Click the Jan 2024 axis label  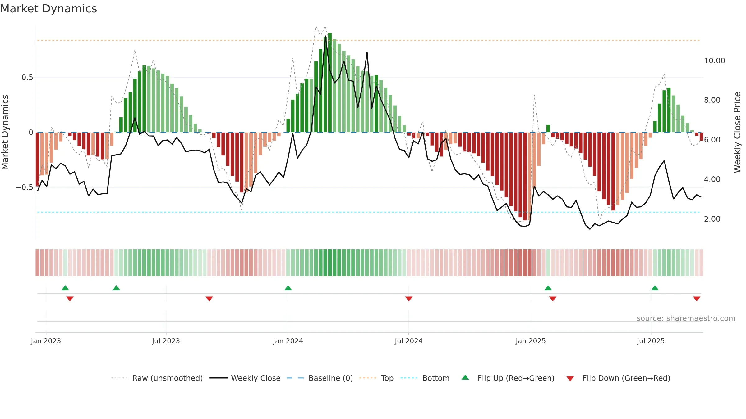click(288, 341)
